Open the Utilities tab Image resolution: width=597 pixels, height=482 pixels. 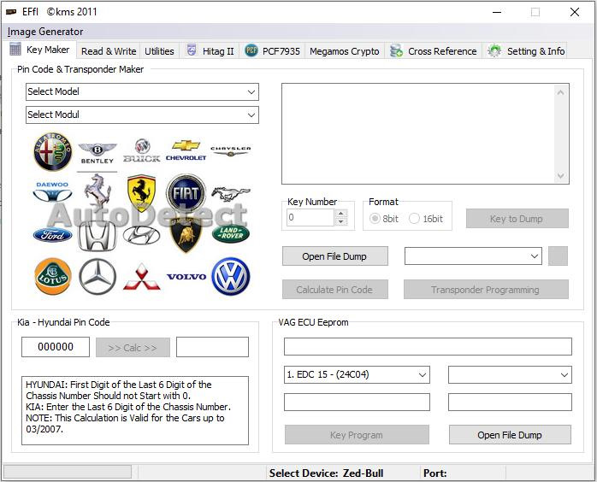159,51
